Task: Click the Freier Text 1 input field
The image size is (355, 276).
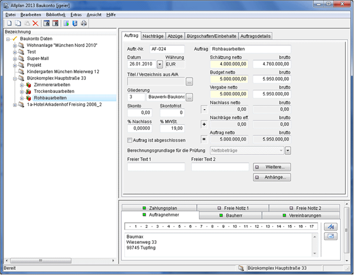Action: point(156,167)
